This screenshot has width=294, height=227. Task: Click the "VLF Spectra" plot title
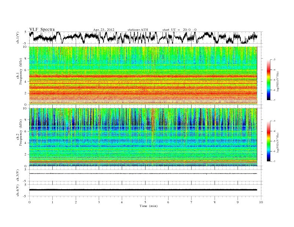click(42, 29)
